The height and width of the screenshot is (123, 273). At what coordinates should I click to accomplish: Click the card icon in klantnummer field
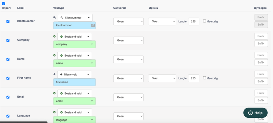[x=93, y=25]
